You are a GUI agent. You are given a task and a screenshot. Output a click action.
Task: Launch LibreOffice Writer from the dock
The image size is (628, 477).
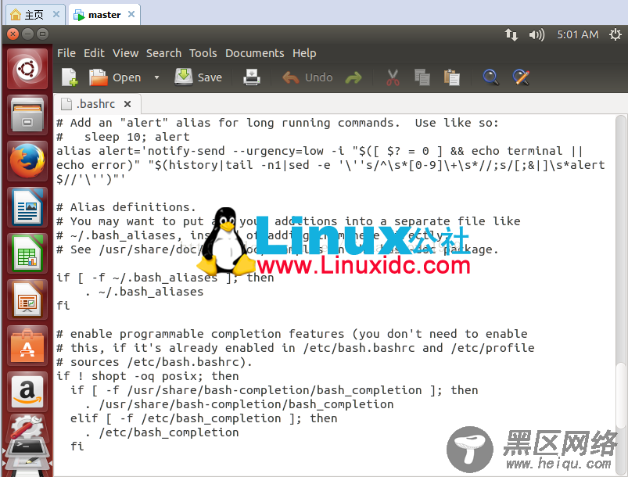[27, 207]
